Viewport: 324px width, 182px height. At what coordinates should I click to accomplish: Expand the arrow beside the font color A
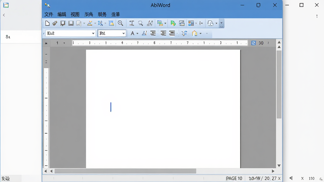pyautogui.click(x=137, y=33)
